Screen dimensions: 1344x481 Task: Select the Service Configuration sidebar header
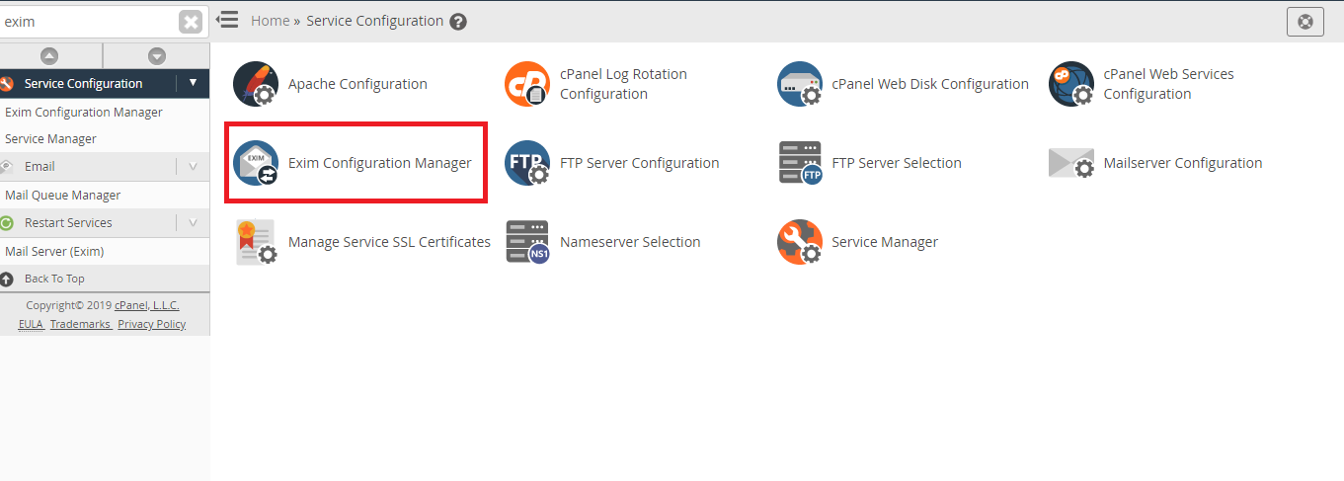pyautogui.click(x=105, y=84)
